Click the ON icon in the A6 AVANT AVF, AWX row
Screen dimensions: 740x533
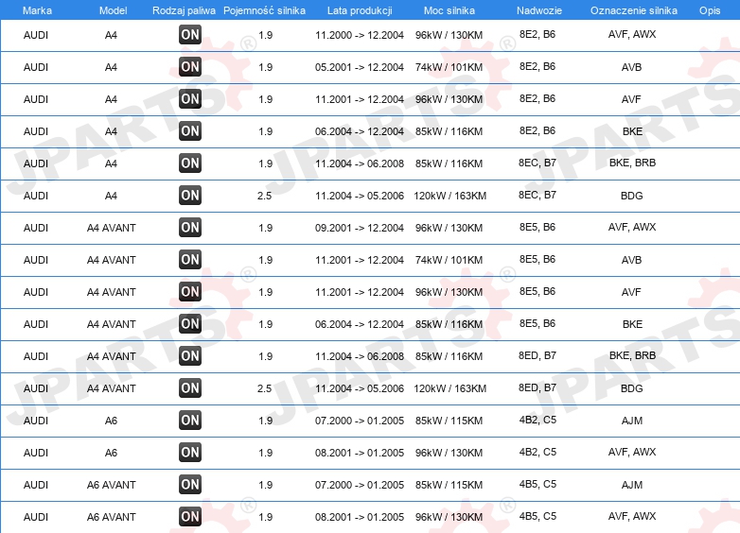[190, 517]
